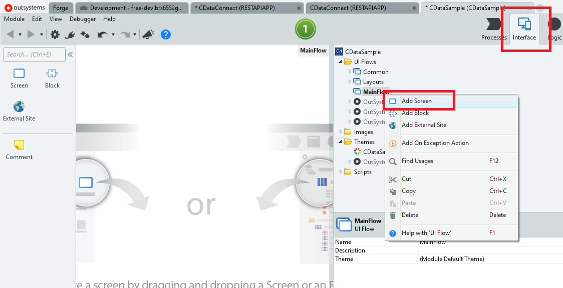Switch to the Interface layer tab
563x288 pixels.
point(524,29)
